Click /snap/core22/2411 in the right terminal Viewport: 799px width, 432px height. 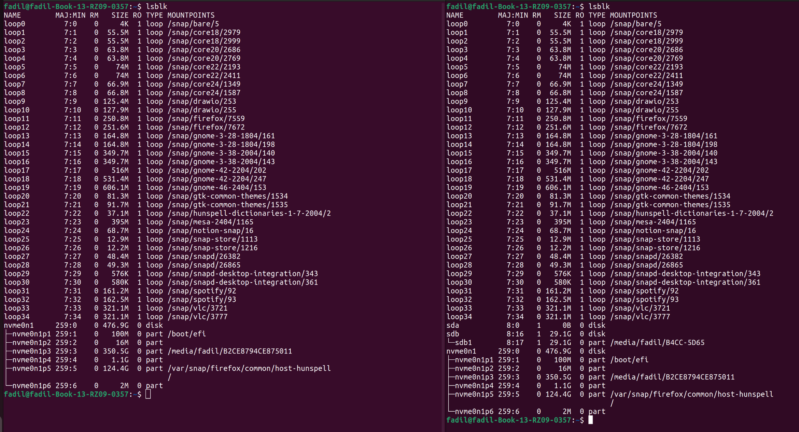coord(647,76)
